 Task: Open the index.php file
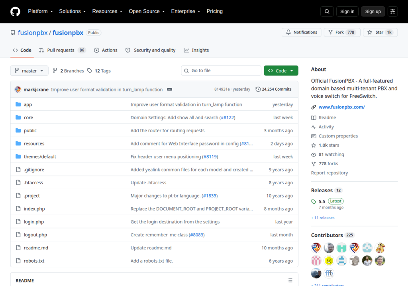(34, 209)
